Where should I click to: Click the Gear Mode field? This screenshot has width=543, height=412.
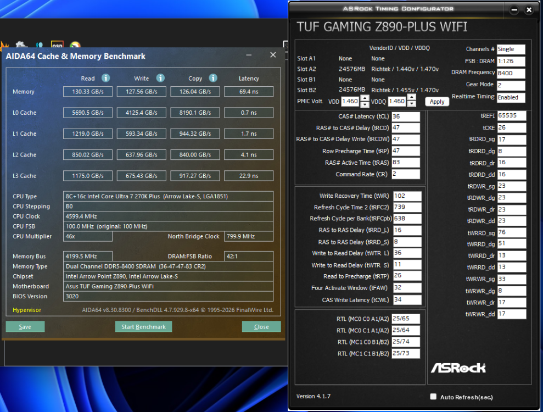tap(511, 85)
